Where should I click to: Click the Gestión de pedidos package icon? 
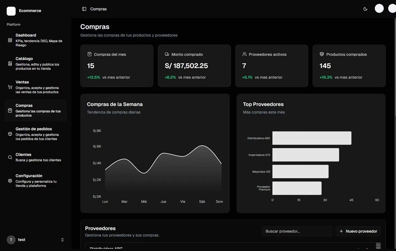pos(10,134)
